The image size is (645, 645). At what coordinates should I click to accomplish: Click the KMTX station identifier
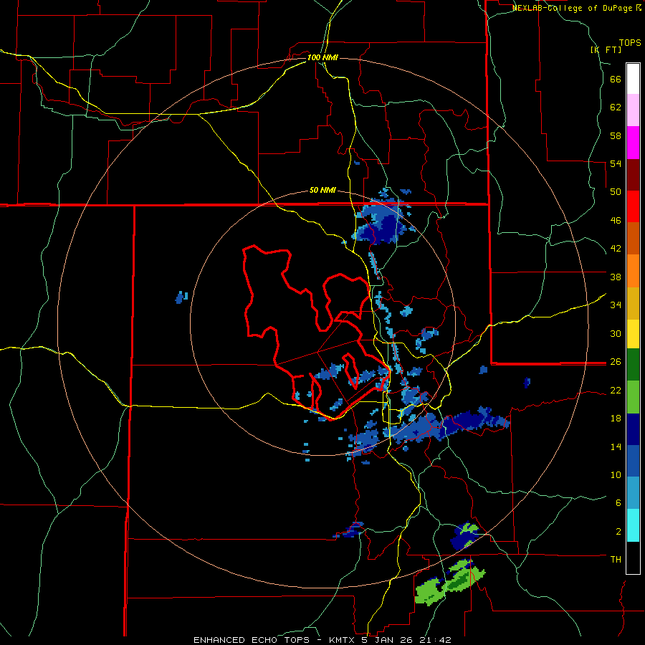tap(341, 640)
